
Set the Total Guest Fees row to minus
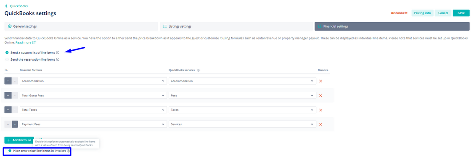pyautogui.click(x=15, y=96)
